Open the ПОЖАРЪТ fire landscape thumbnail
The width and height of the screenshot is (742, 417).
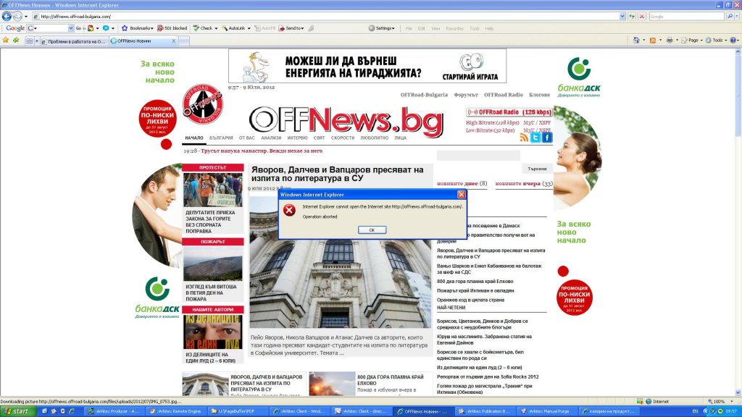point(213,264)
